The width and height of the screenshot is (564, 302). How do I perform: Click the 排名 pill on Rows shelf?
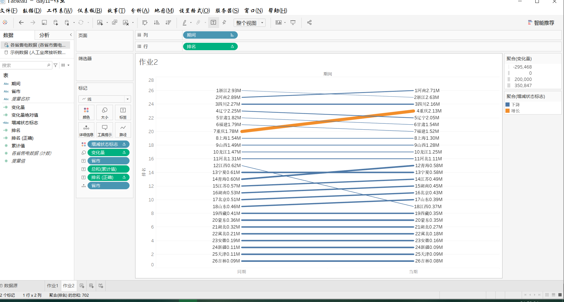pos(210,46)
